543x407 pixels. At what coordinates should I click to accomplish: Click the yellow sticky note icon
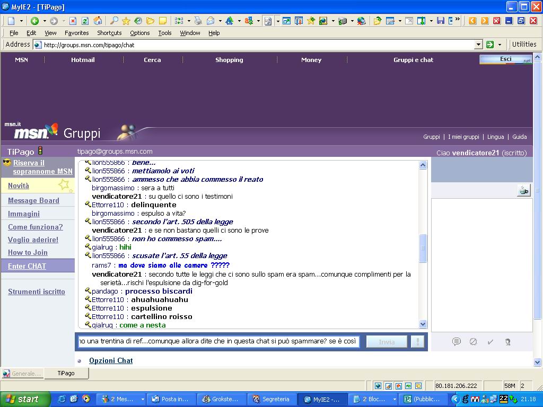pos(163,21)
